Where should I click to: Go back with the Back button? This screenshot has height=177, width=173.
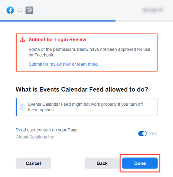102,163
